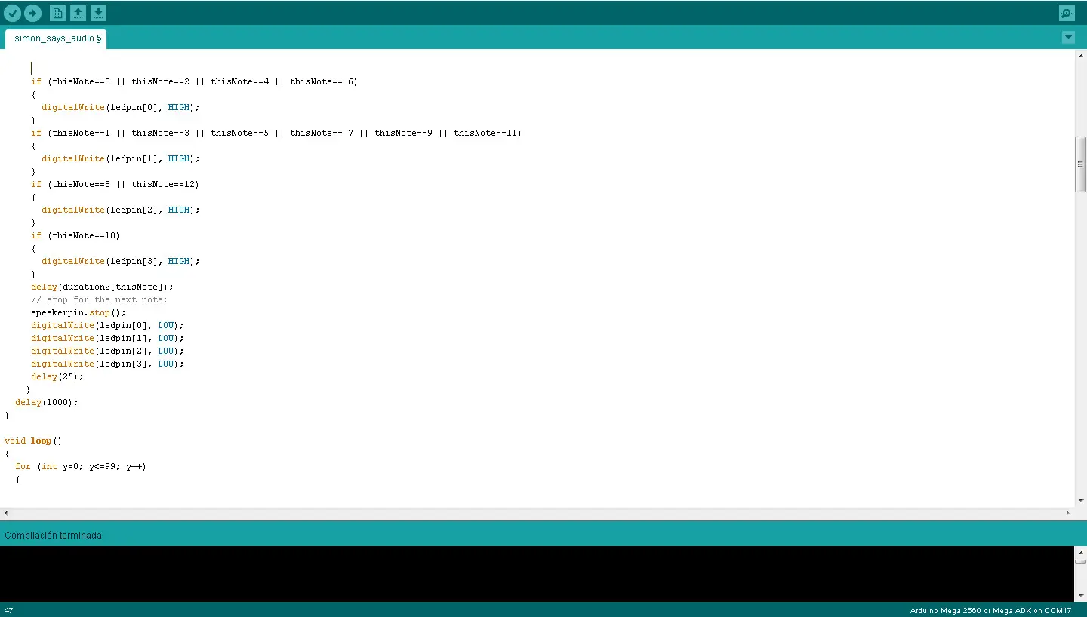Click the line "digitalWrite(ledpin[2], HIGH);"

click(x=121, y=210)
